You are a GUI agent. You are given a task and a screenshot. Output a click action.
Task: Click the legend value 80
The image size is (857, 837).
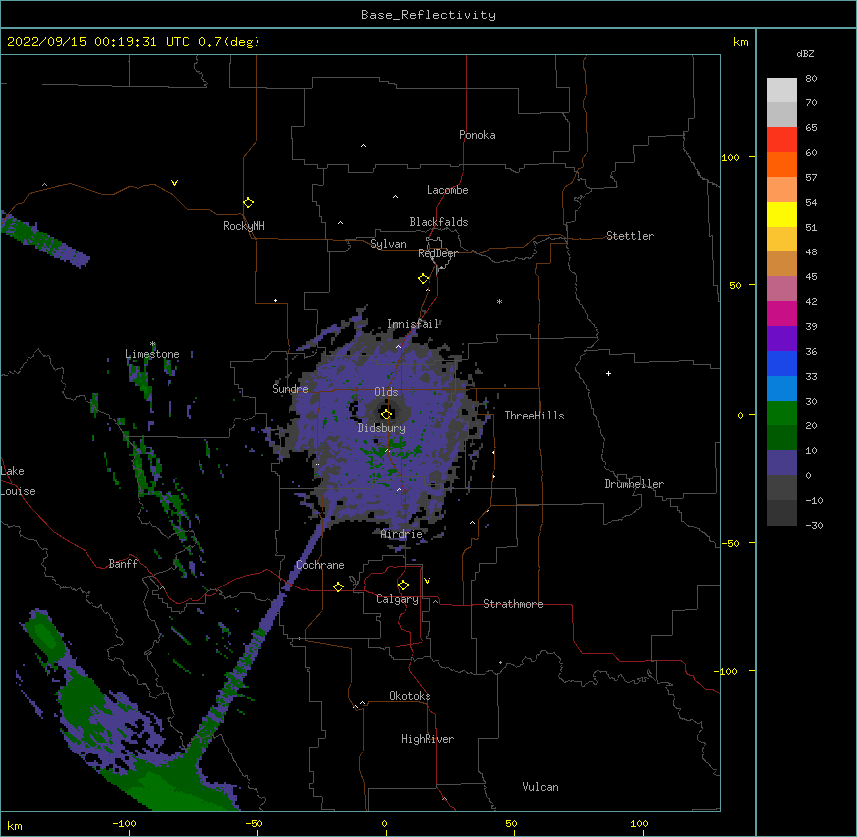coord(811,79)
